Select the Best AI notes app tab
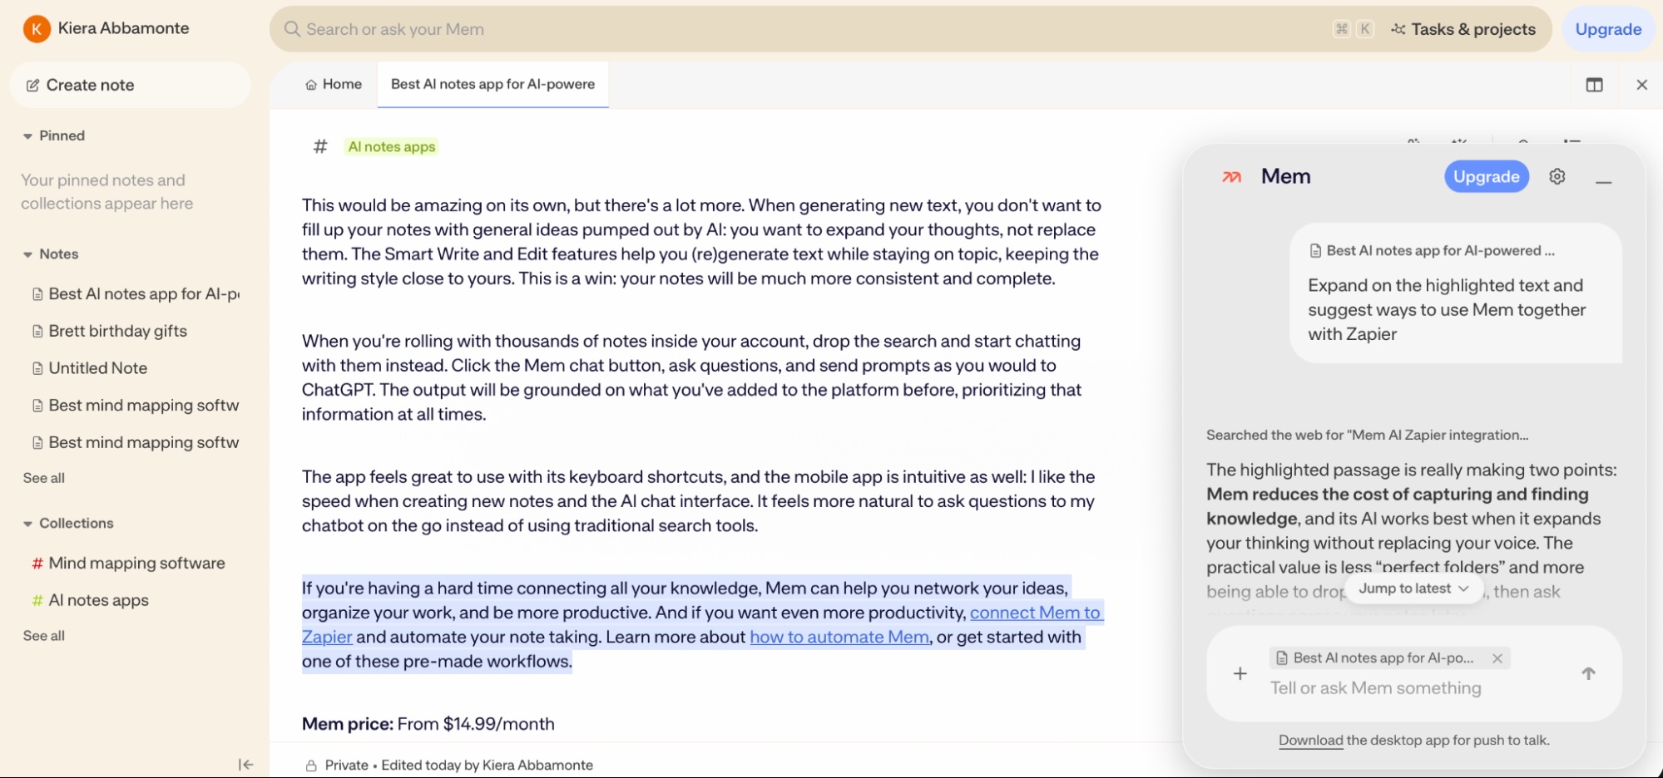1663x778 pixels. tap(492, 84)
